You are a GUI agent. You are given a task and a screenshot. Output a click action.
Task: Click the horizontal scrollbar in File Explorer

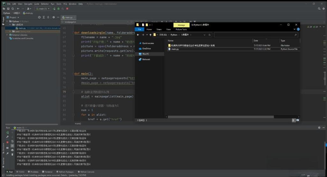click(x=221, y=117)
